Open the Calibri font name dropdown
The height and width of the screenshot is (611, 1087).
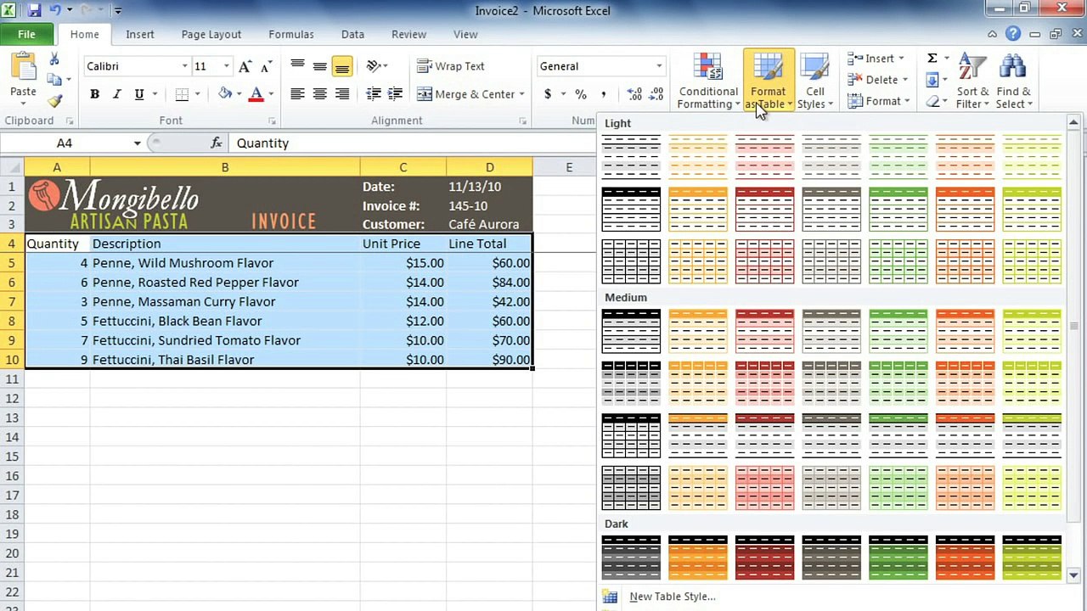click(184, 66)
